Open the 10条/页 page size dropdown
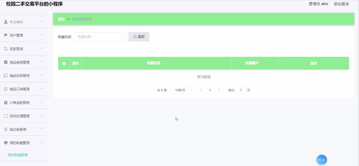Screen dimensions: 359x166 [x=182, y=90]
